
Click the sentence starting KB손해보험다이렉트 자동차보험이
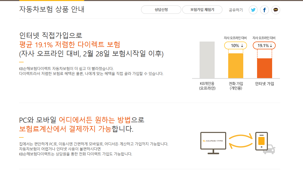coord(67,69)
